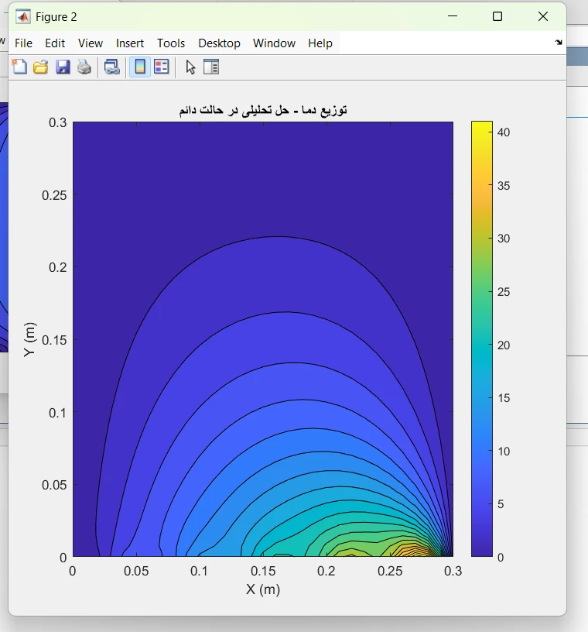The image size is (588, 632).
Task: Click the Persian plot title text
Action: (x=263, y=110)
